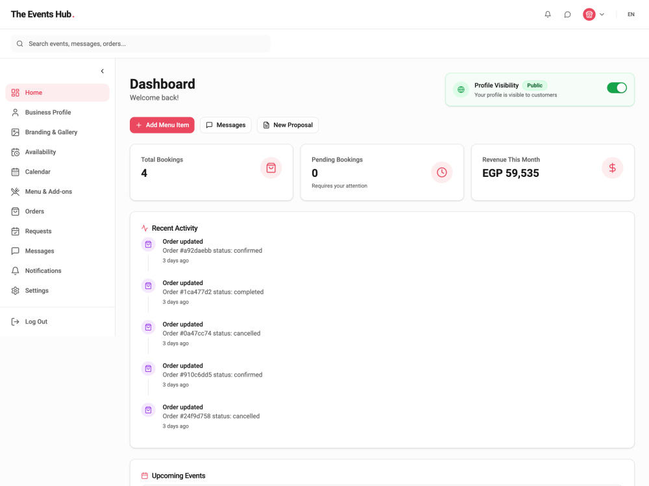This screenshot has width=649, height=486.
Task: Select Order #24f9d758 status: cancelled text
Action: 211,416
